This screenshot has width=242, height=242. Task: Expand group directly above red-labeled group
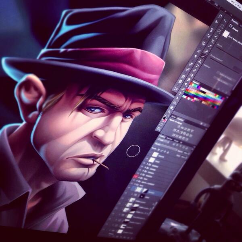click(141, 174)
